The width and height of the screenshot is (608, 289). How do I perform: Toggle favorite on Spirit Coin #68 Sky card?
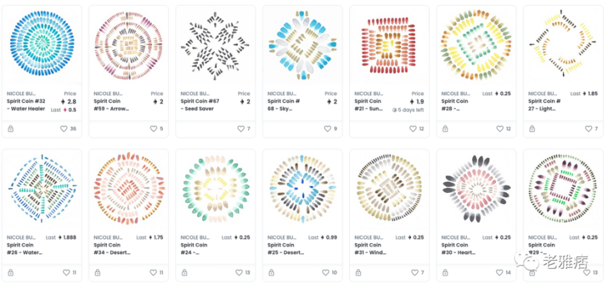325,129
